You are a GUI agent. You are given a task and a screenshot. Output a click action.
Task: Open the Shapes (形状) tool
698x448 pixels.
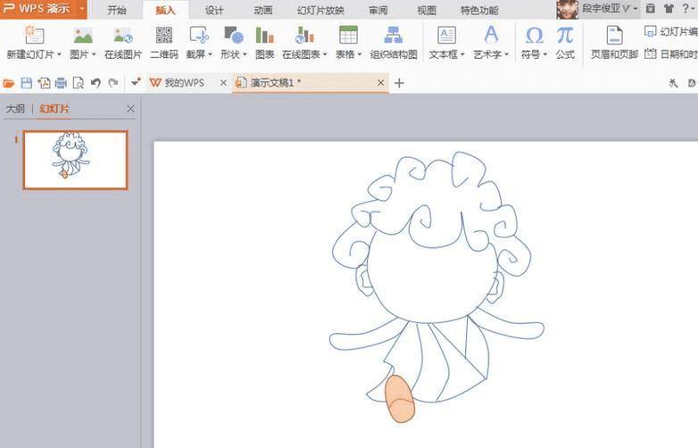(x=234, y=35)
